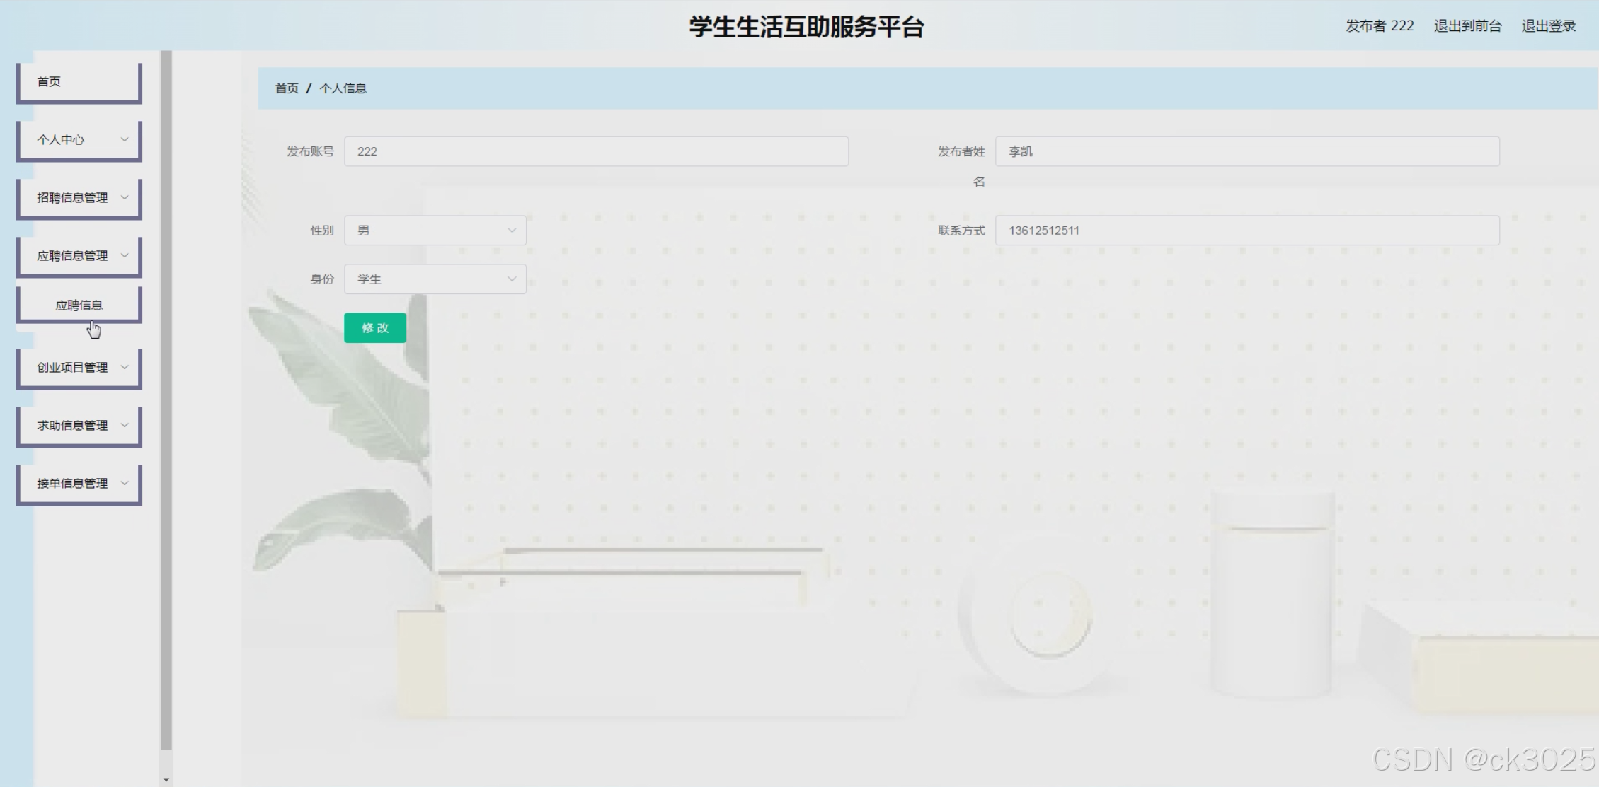Open the 应聘信息 submenu item

click(x=79, y=305)
